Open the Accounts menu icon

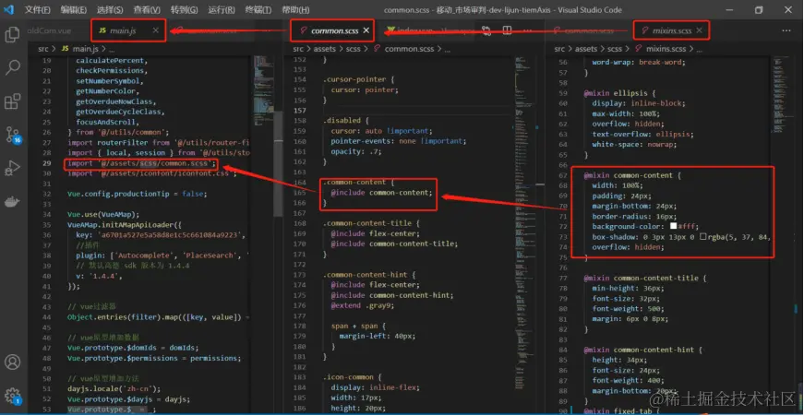click(x=12, y=362)
